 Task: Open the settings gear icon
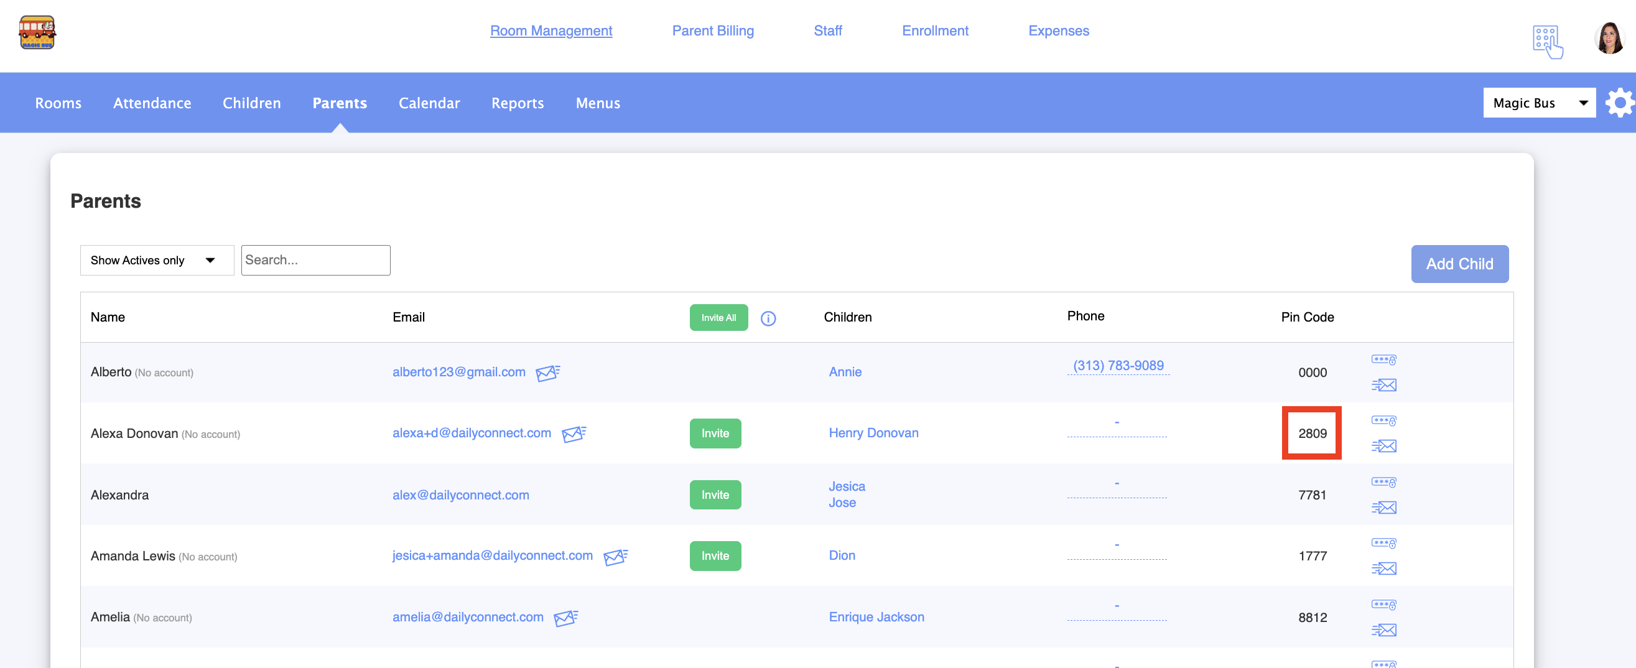point(1619,102)
